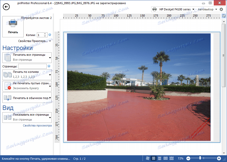Click the 72% zoom percentage value
The image size is (227, 162).
click(181, 159)
